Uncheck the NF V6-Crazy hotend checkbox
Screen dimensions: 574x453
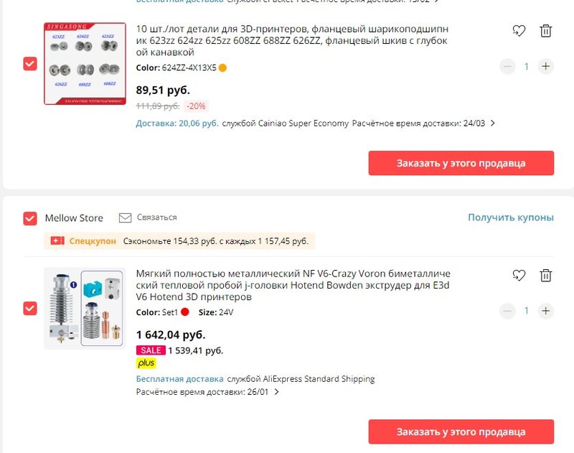point(30,308)
